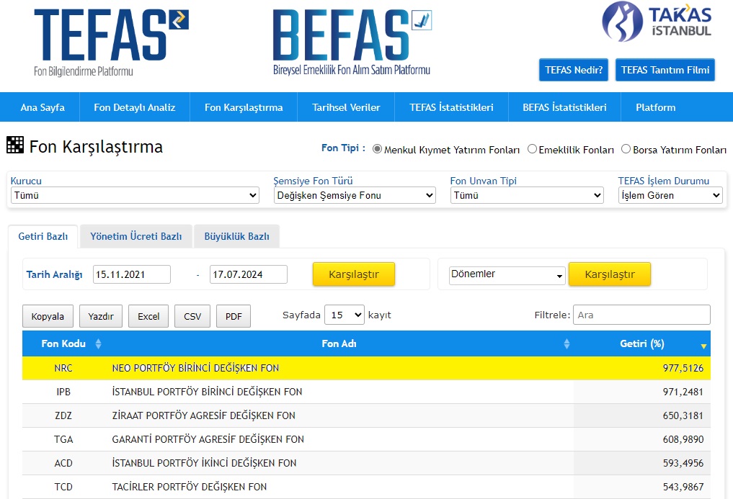Open Tarihsel Veriler menu
733x499 pixels.
click(346, 107)
